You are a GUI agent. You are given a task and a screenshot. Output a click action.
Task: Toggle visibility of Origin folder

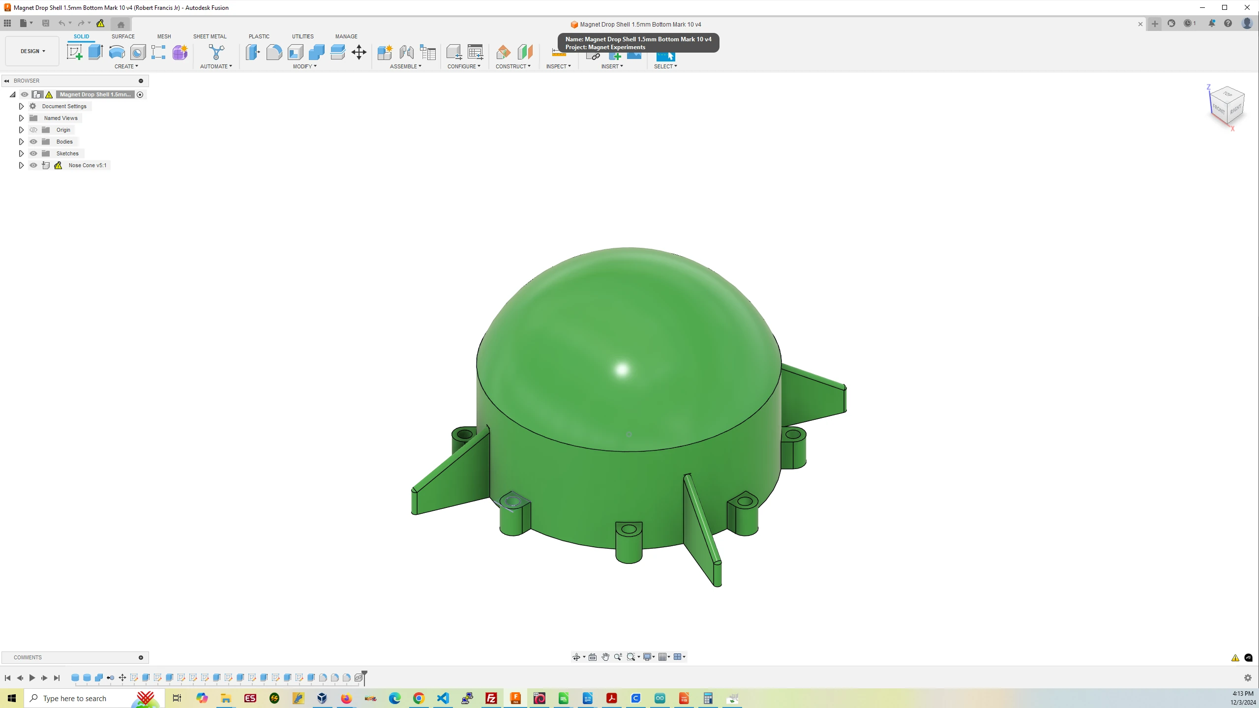(33, 130)
